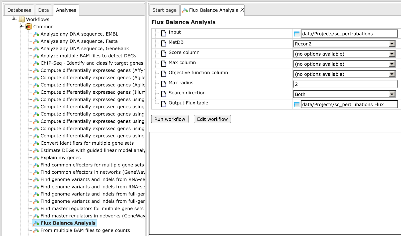Click workflow icon next to Explain my genes
This screenshot has height=236, width=401.
click(36, 158)
